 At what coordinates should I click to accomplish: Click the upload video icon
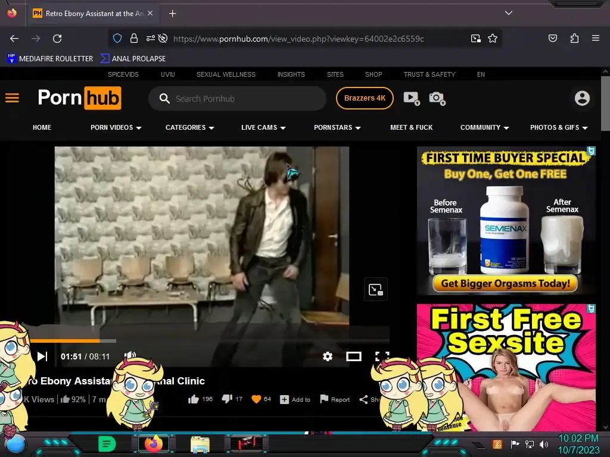click(x=412, y=98)
